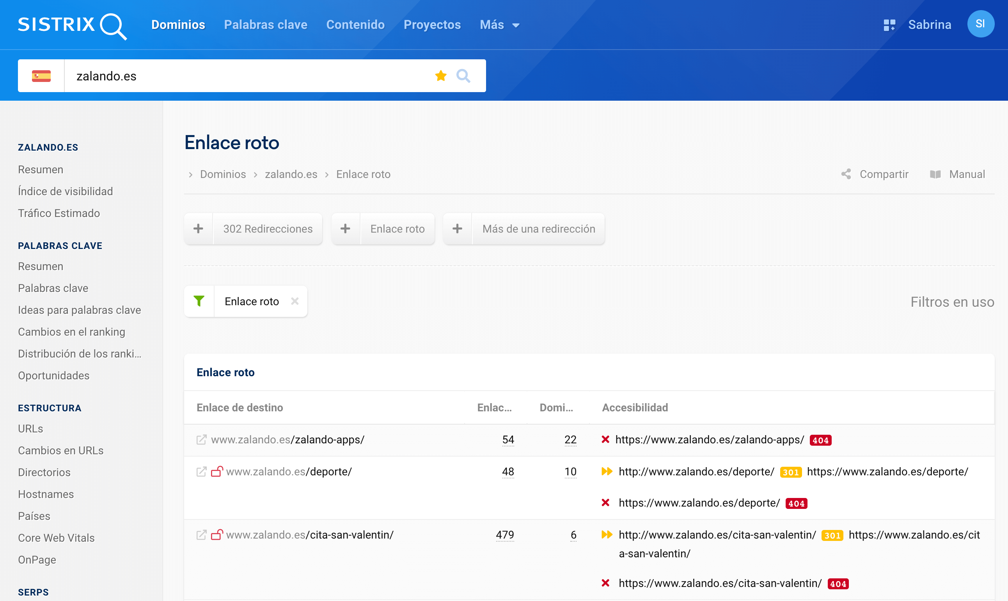Open the Manual book icon
The height and width of the screenshot is (601, 1008).
[x=935, y=174]
